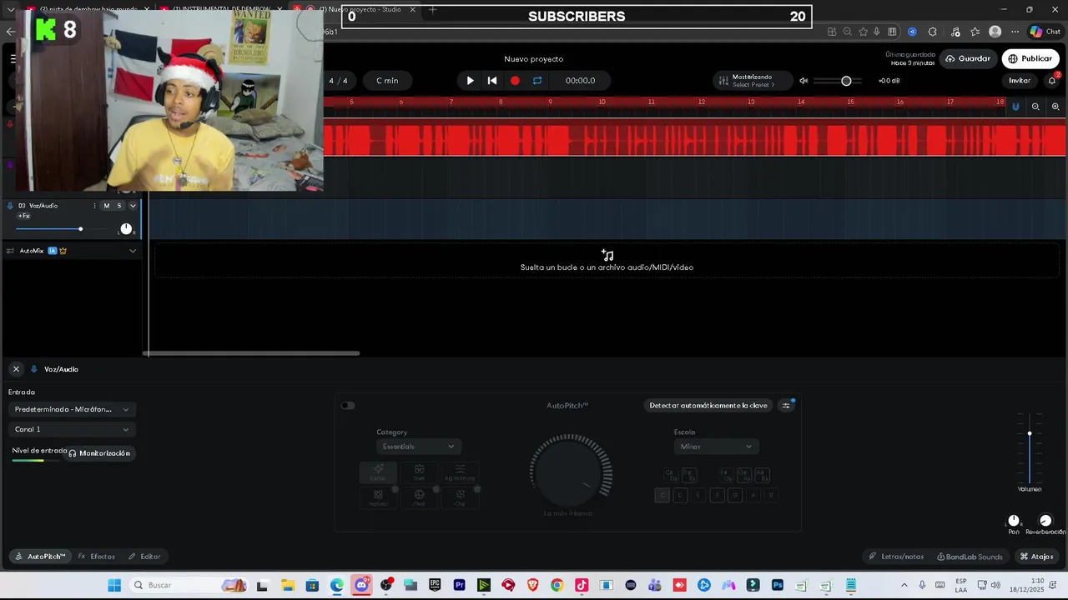Toggle the magnet snap icon on the timeline

pyautogui.click(x=1015, y=107)
